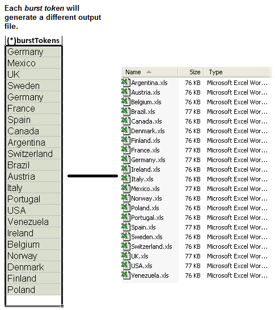275x310 pixels.
Task: Click the Germany.xls Excel file icon
Action: pos(126,160)
